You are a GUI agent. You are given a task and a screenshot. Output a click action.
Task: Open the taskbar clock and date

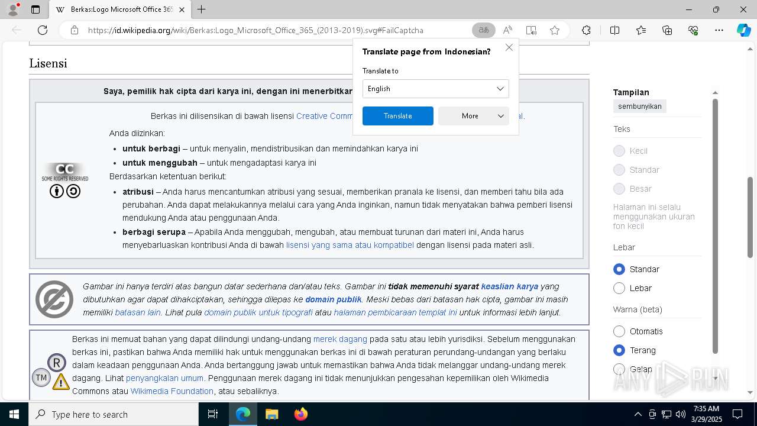pyautogui.click(x=706, y=414)
